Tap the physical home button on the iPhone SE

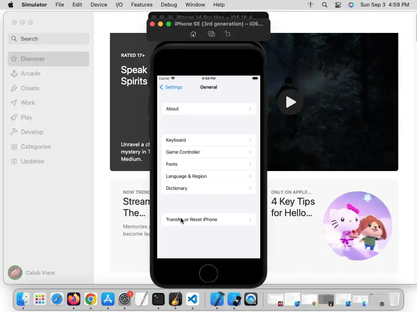coord(208,273)
